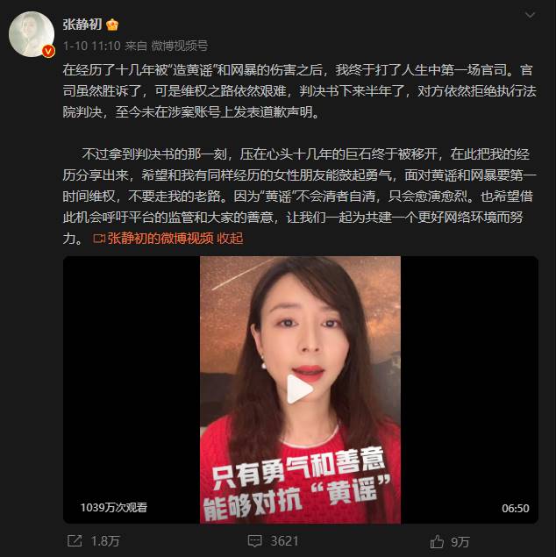
Task: Click the 1039万次观看 view count
Action: click(114, 508)
